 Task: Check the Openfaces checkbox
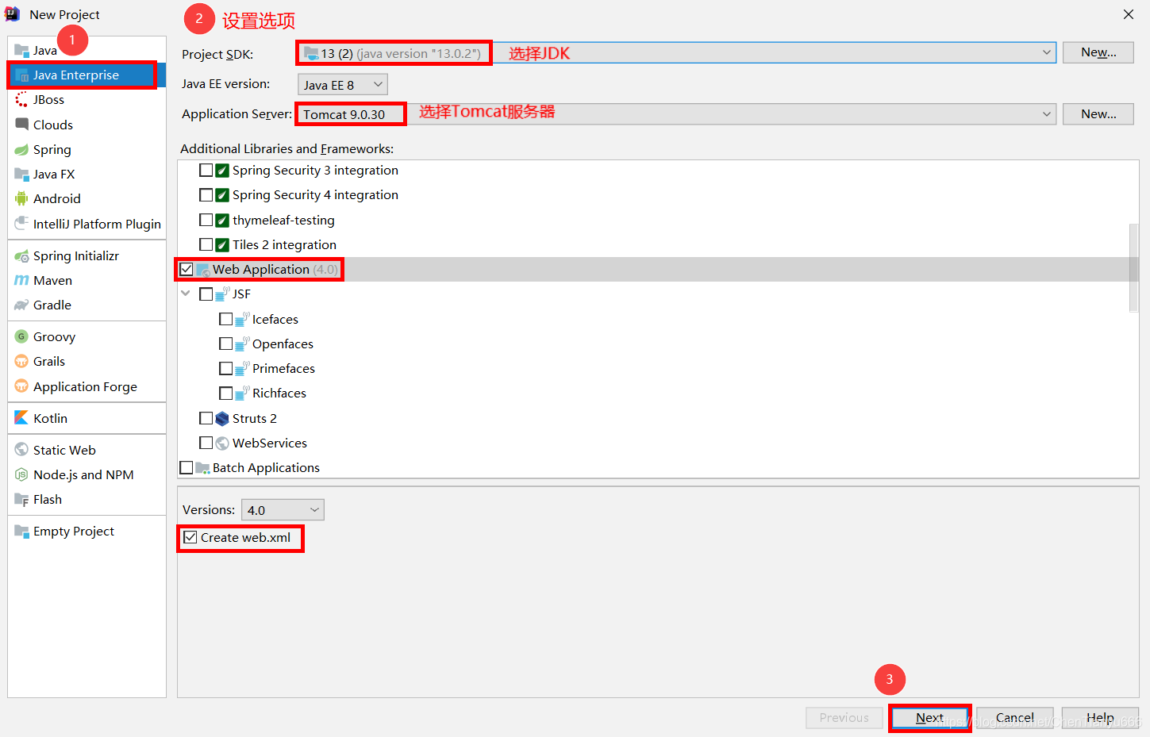pyautogui.click(x=226, y=344)
